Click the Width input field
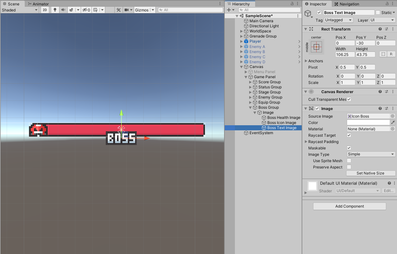 click(x=345, y=54)
